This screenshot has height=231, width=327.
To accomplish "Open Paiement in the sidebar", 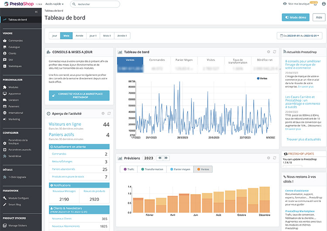I will (x=14, y=107).
